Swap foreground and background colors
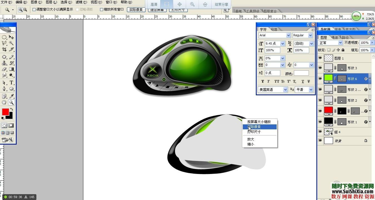Image resolution: width=375 pixels, height=200 pixels. (x=12, y=109)
